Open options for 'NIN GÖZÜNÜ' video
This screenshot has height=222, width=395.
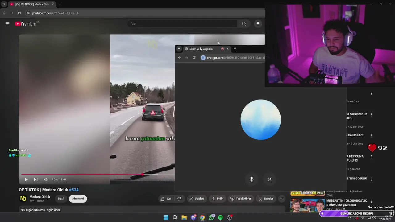(x=372, y=179)
